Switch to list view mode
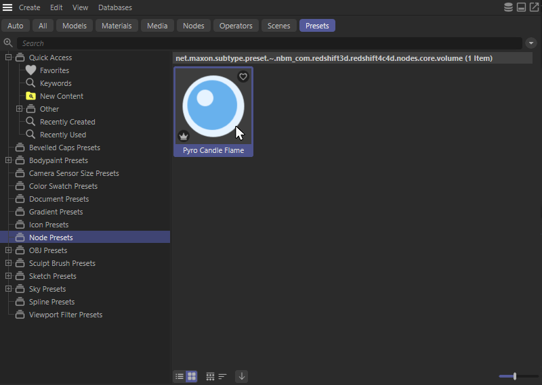The width and height of the screenshot is (542, 385). point(180,376)
